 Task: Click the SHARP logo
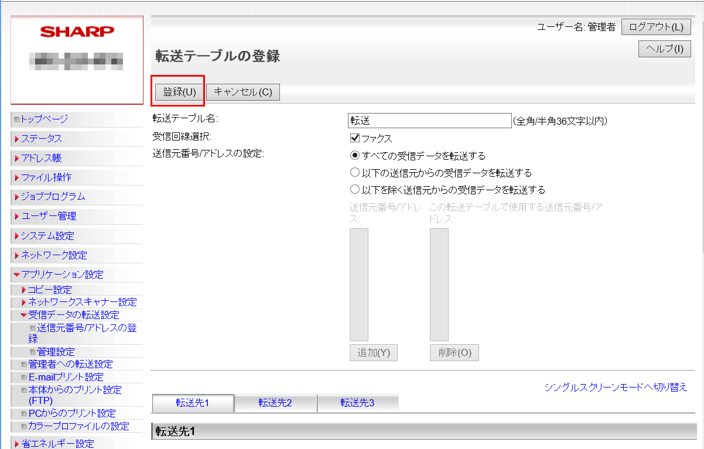(77, 32)
